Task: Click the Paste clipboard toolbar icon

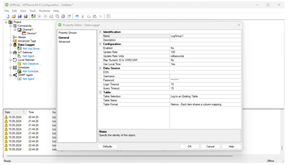Action: coord(95,16)
